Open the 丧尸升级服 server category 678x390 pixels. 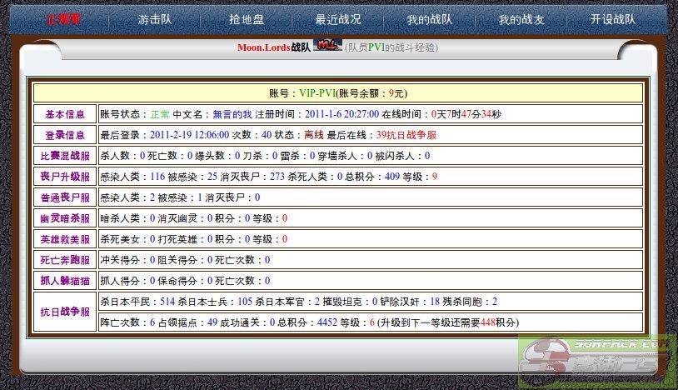click(x=65, y=177)
